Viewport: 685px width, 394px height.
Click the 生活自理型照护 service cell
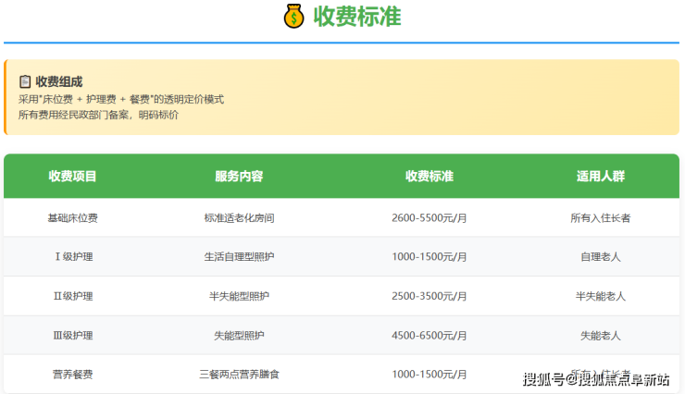[239, 257]
